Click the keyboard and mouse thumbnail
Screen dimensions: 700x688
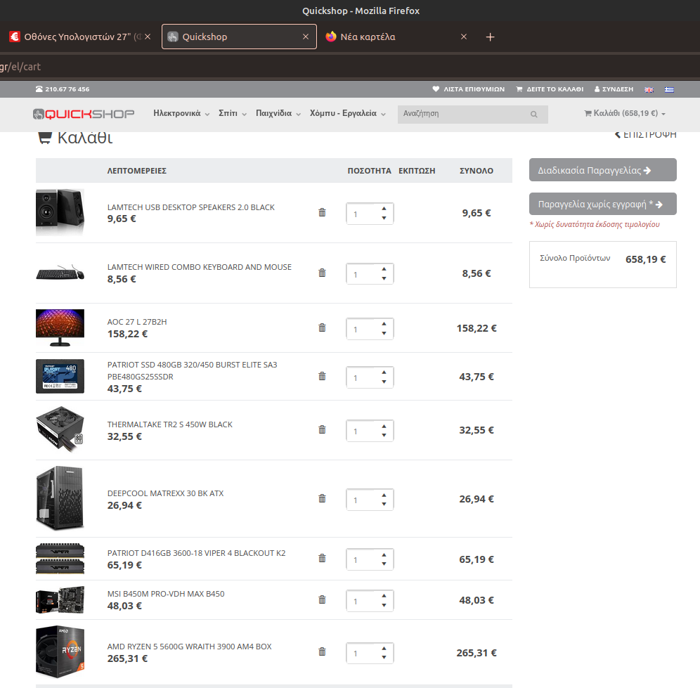(x=60, y=273)
